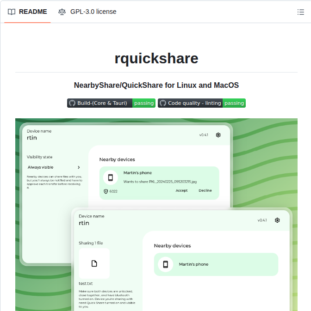Click GitHub logo on Build badge
Image resolution: width=311 pixels, height=311 pixels.
pyautogui.click(x=72, y=103)
